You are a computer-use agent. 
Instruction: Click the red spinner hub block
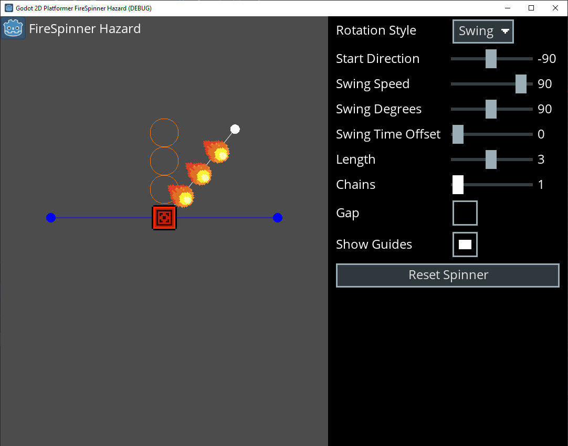[164, 217]
